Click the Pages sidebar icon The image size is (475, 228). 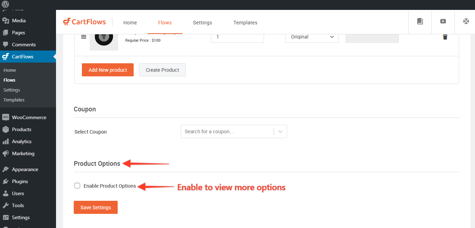click(x=6, y=33)
